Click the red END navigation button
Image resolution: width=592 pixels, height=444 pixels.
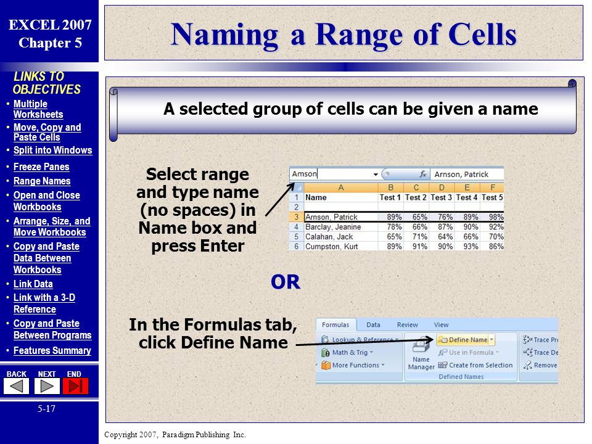pos(75,386)
